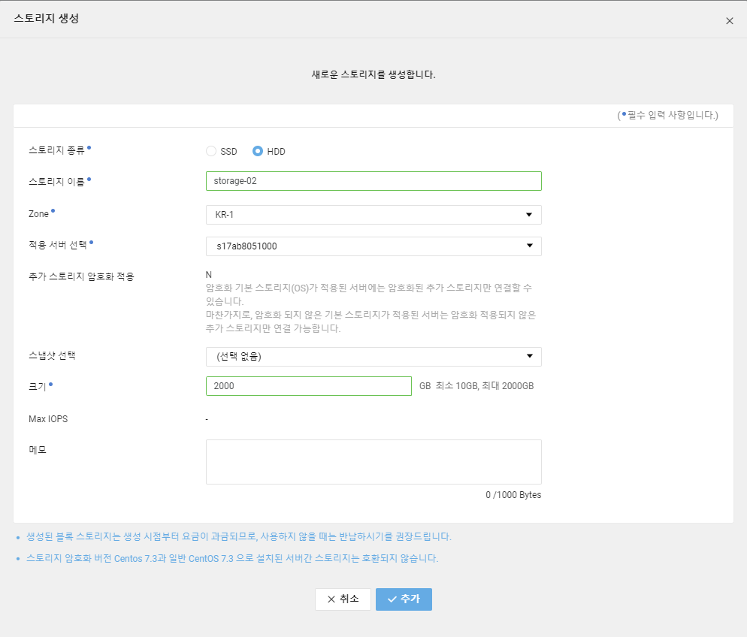
Task: Focus the 메모 text area
Action: 373,461
